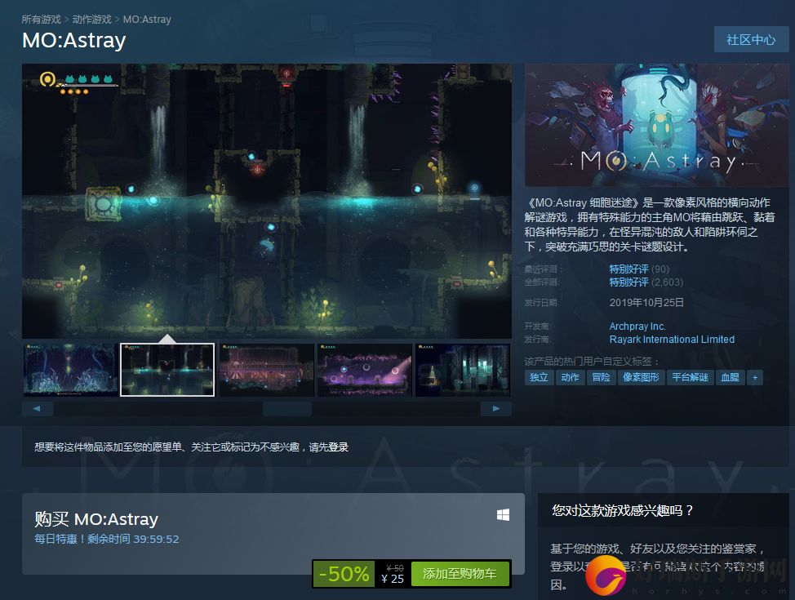
Task: Click the ¥ 25 discounted price
Action: point(393,580)
